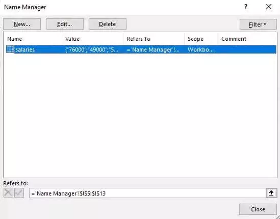Open the Filter dropdown
Image resolution: width=280 pixels, height=219 pixels.
coord(258,25)
